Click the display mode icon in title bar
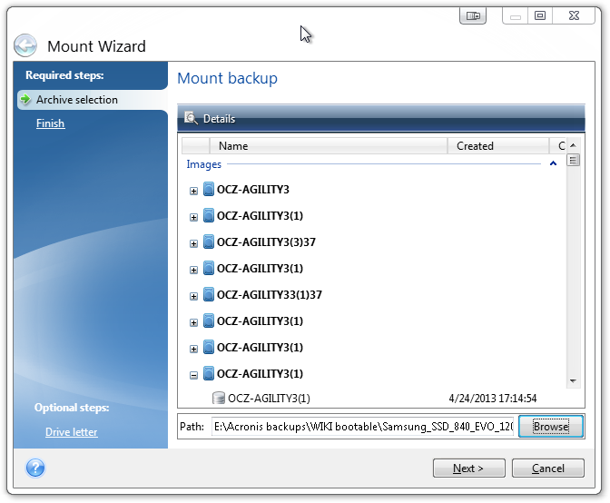 pyautogui.click(x=473, y=16)
